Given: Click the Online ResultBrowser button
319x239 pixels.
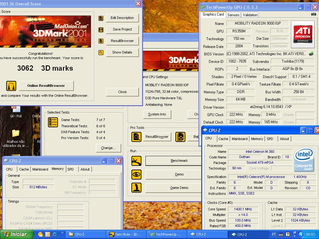Looking at the screenshot, I should click(x=46, y=86).
